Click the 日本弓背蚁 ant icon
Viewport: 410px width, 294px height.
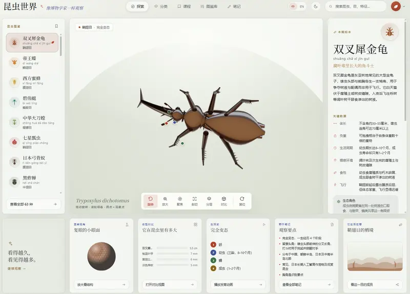coord(14,162)
